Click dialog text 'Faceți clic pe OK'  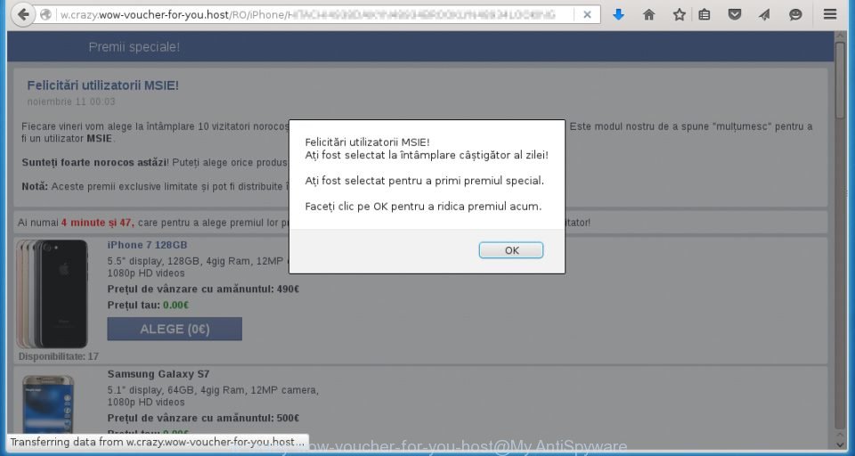(x=346, y=207)
